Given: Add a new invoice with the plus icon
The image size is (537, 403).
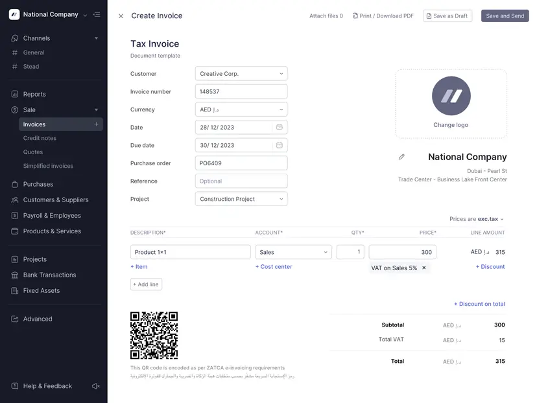Looking at the screenshot, I should click(x=96, y=124).
